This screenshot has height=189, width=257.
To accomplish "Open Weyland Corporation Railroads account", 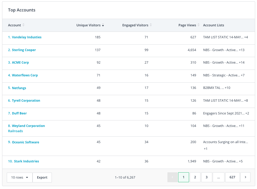I will (26, 129).
